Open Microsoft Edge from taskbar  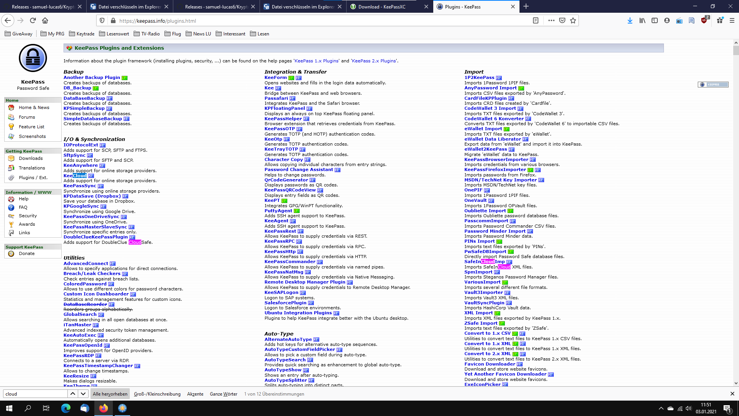pos(66,408)
